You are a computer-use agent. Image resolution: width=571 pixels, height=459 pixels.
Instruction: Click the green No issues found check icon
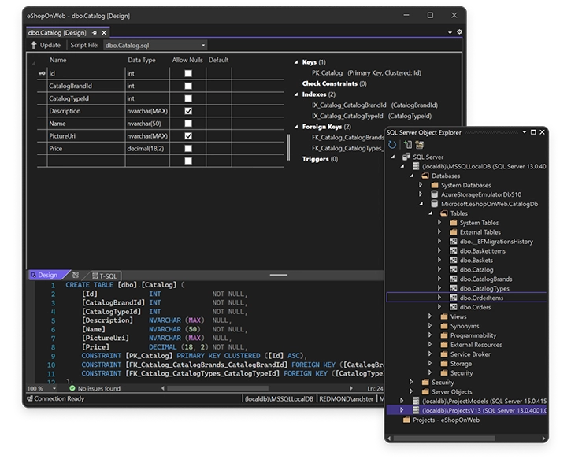point(72,388)
